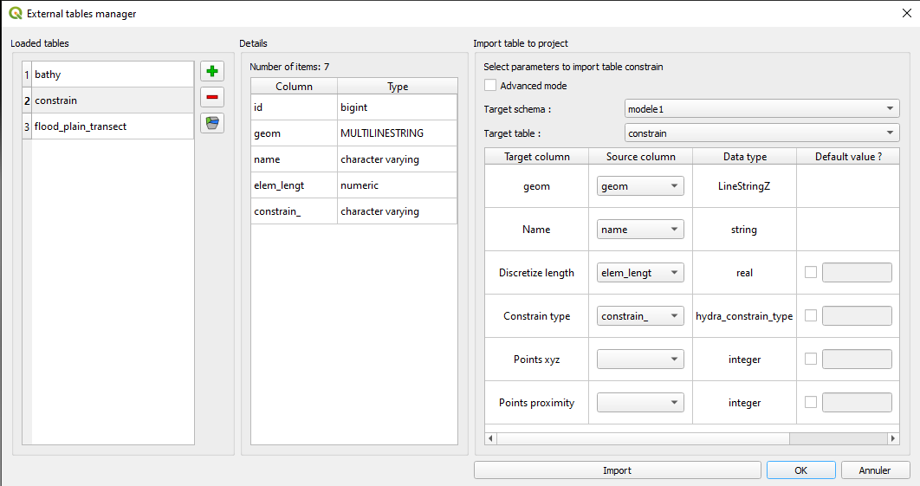The width and height of the screenshot is (920, 486).
Task: Click the horizontal scrollbar right arrow
Action: [893, 438]
